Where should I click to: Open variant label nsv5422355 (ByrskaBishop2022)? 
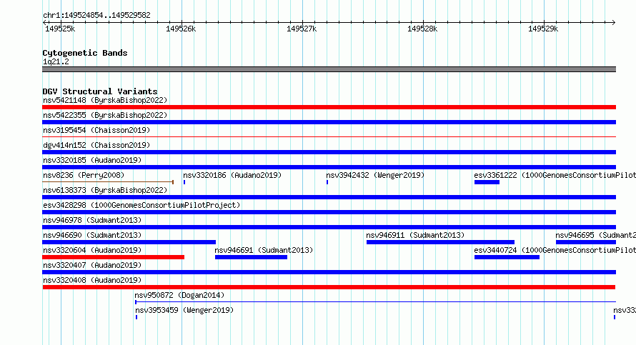coord(105,115)
